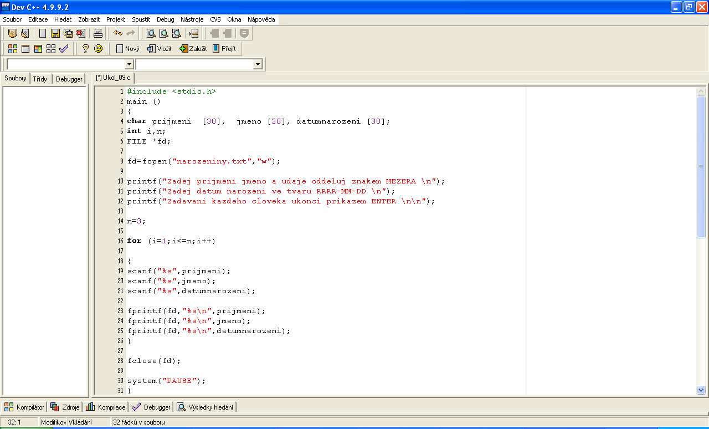
Task: Click the 'n=3;' code line
Action: pos(137,221)
